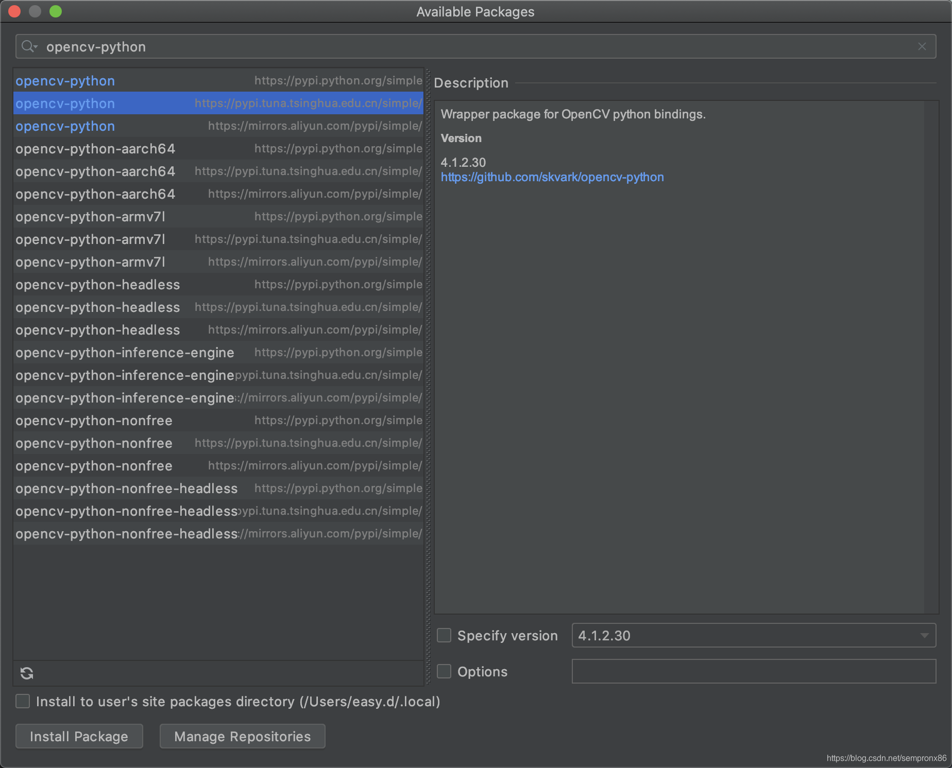Select opencv-python-nonfree-headless from pypi.python.org
952x768 pixels.
tap(218, 488)
